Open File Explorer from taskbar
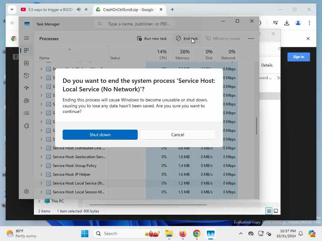 [169, 233]
